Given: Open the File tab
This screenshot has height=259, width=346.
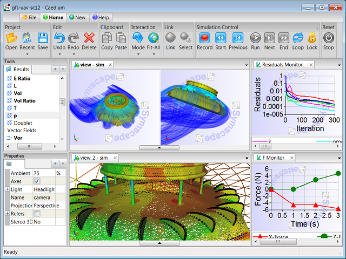Looking at the screenshot, I should (x=30, y=17).
